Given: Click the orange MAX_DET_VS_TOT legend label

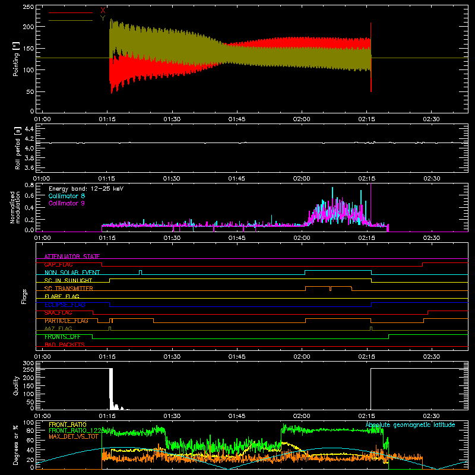Looking at the screenshot, I should coord(74,436).
